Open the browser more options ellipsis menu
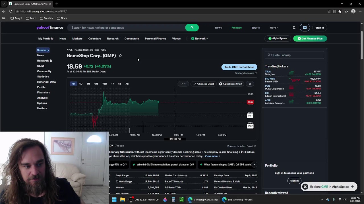 click(x=360, y=11)
